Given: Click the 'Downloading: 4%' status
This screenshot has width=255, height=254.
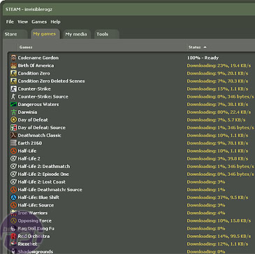Looking at the screenshot, I should point(206,213).
